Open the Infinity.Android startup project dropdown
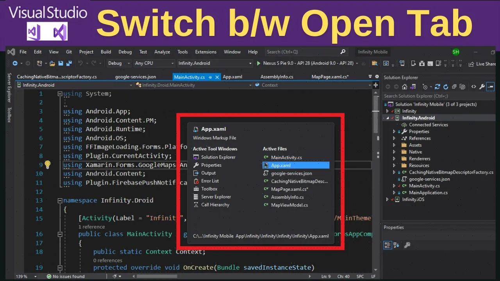500x281 pixels. (x=215, y=63)
